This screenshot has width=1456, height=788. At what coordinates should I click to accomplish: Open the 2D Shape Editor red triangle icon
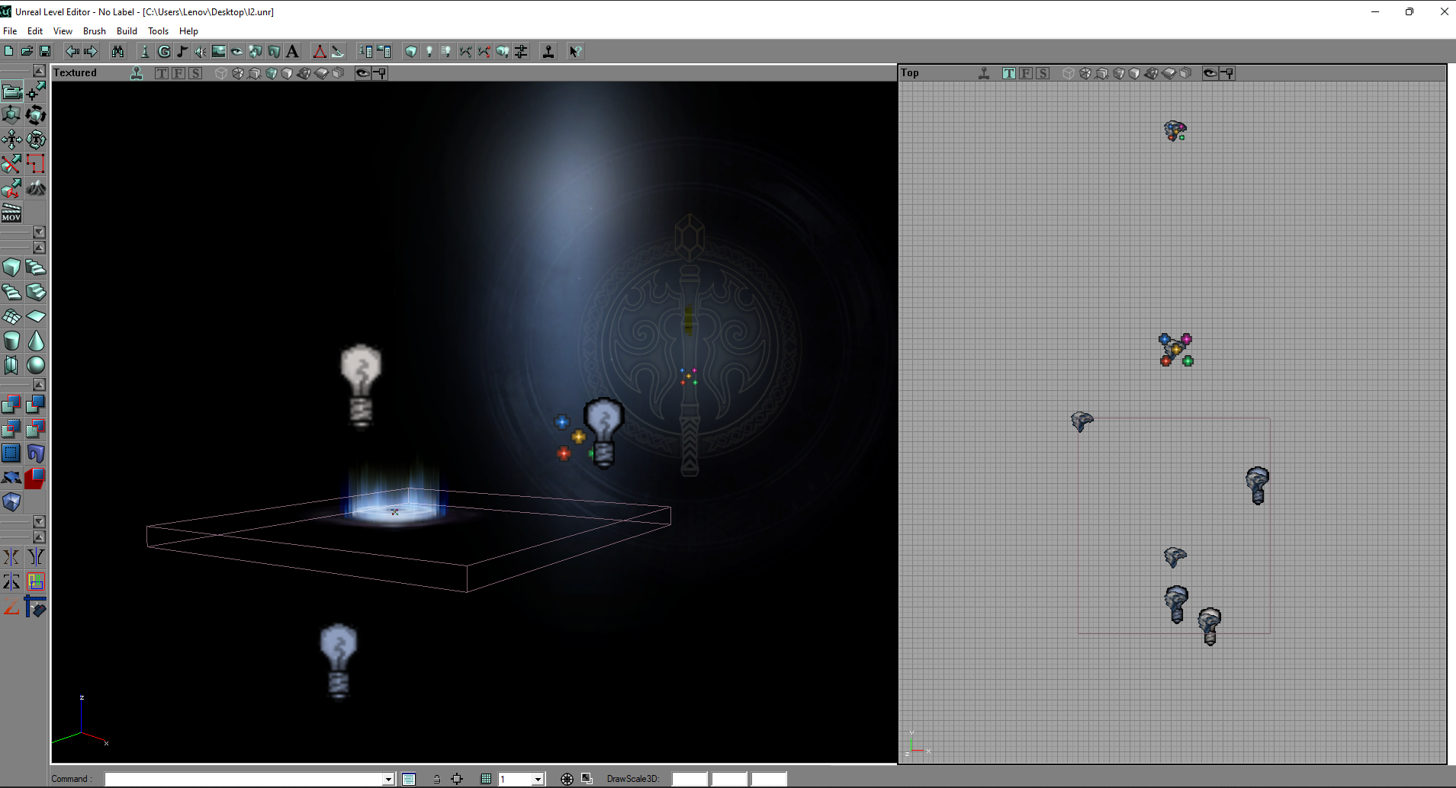pos(320,51)
